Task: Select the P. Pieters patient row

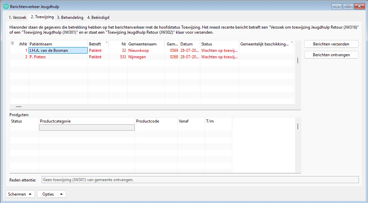Action: (x=58, y=57)
